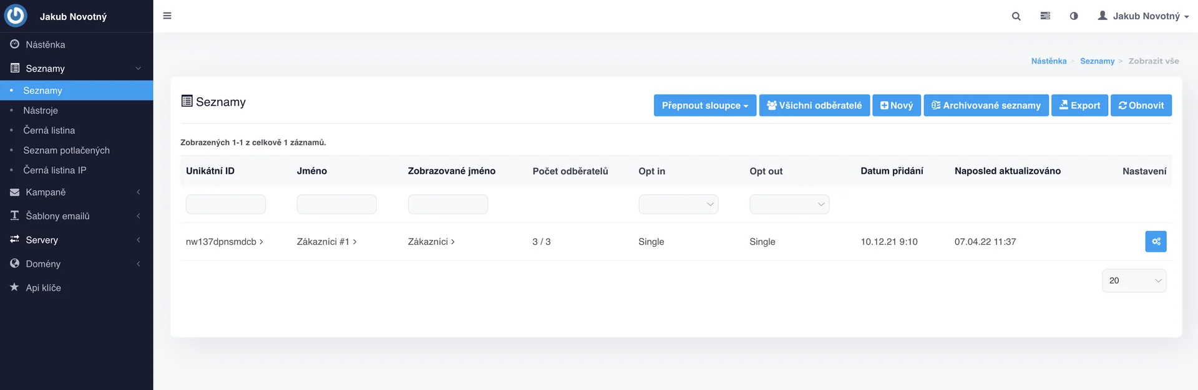The width and height of the screenshot is (1198, 390).
Task: Click the app logo power icon
Action: (16, 16)
